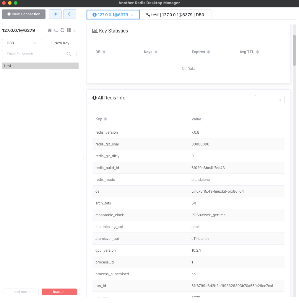Click the Redis Info search magnifier icon
Viewport: 299px width, 303px height.
coord(279,99)
